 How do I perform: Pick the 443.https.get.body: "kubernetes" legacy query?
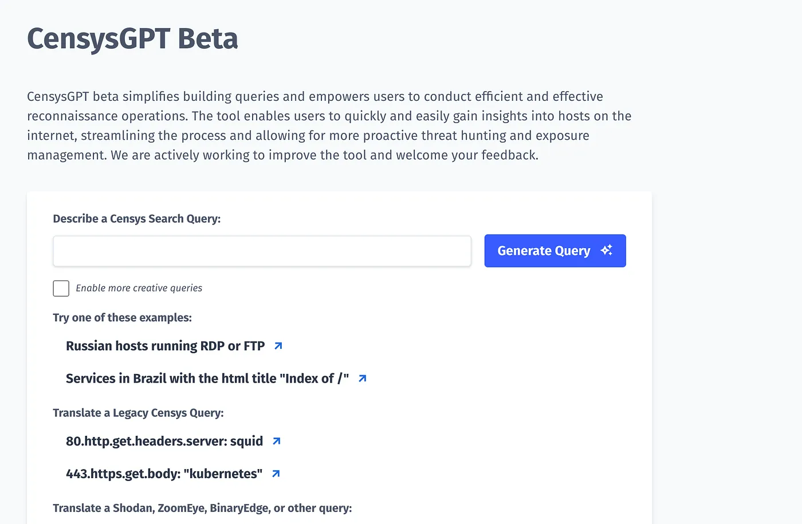pos(164,474)
